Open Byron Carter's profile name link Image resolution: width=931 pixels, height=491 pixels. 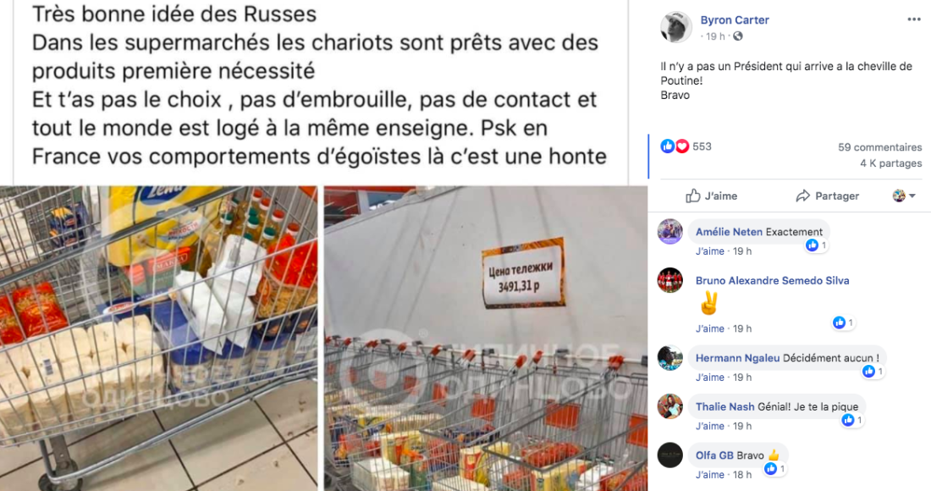click(735, 19)
